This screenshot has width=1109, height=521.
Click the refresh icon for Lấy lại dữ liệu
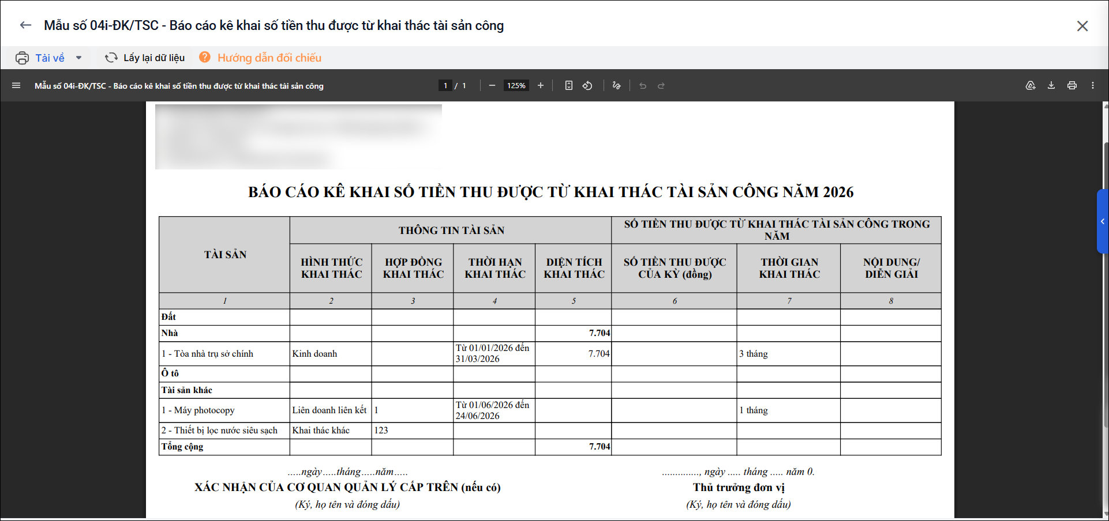[x=111, y=58]
